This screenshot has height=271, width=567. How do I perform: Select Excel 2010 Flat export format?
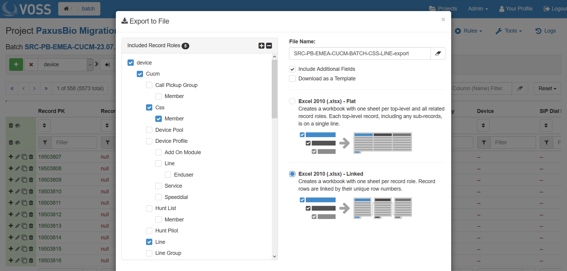(x=292, y=101)
